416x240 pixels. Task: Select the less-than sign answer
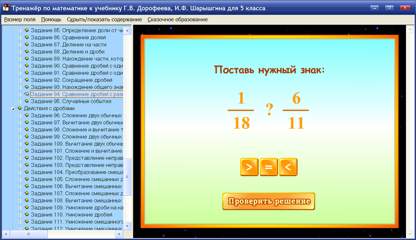(x=288, y=167)
